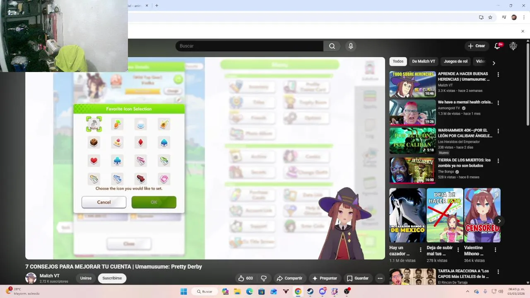Viewport: 530px width, 298px height.
Task: Open YouTube notifications bell
Action: point(498,46)
